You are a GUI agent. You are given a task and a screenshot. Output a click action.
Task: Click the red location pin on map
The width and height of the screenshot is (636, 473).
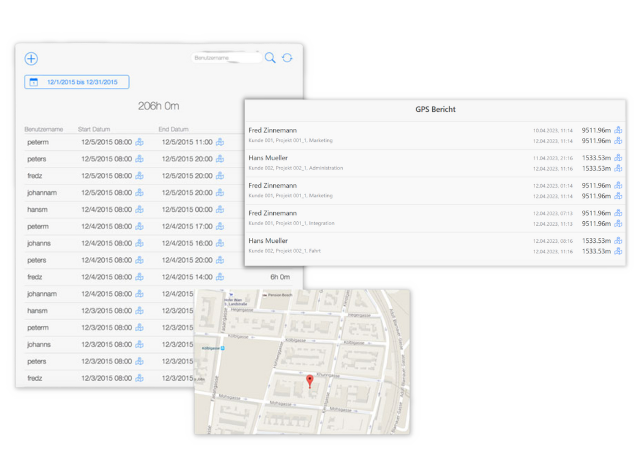[310, 380]
